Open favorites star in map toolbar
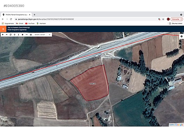Viewport: 184px width, 138px height. 23,34
